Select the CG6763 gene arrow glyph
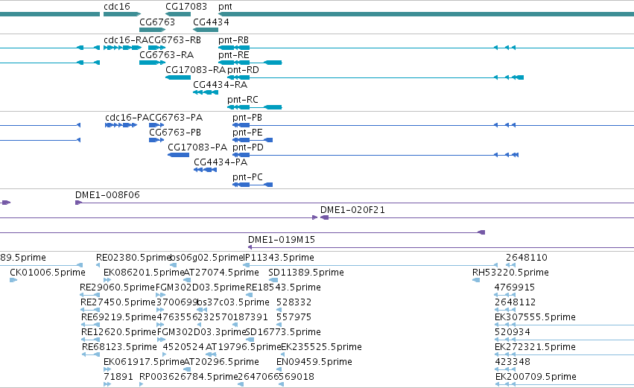Image resolution: width=634 pixels, height=388 pixels. tap(152, 30)
